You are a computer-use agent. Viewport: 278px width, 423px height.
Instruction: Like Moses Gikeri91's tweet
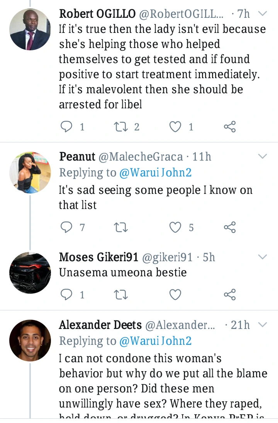(175, 295)
